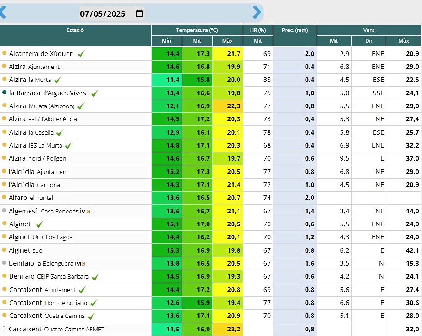Click the check mark beside Carcaixent Ajuntament
Screen dimensions: 422x336
coord(82,290)
